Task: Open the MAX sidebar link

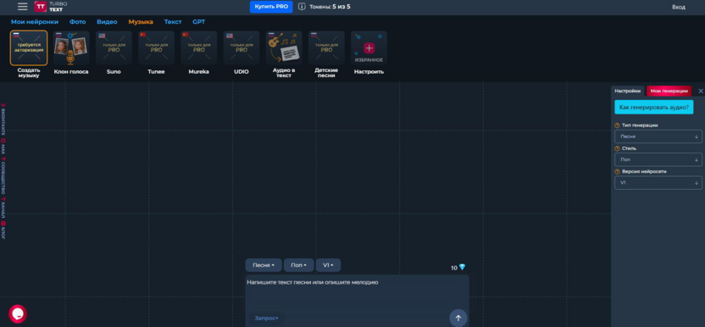Action: click(x=3, y=147)
